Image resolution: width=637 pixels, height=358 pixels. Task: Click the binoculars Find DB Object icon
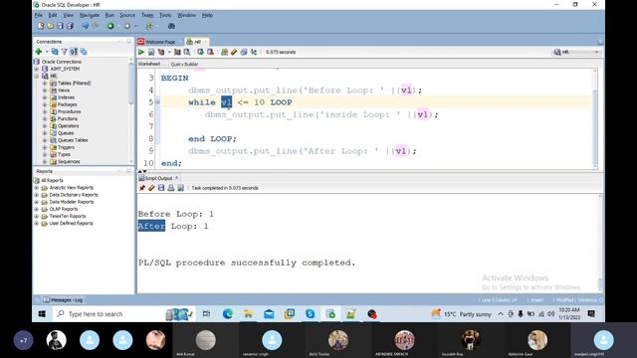tap(171, 26)
